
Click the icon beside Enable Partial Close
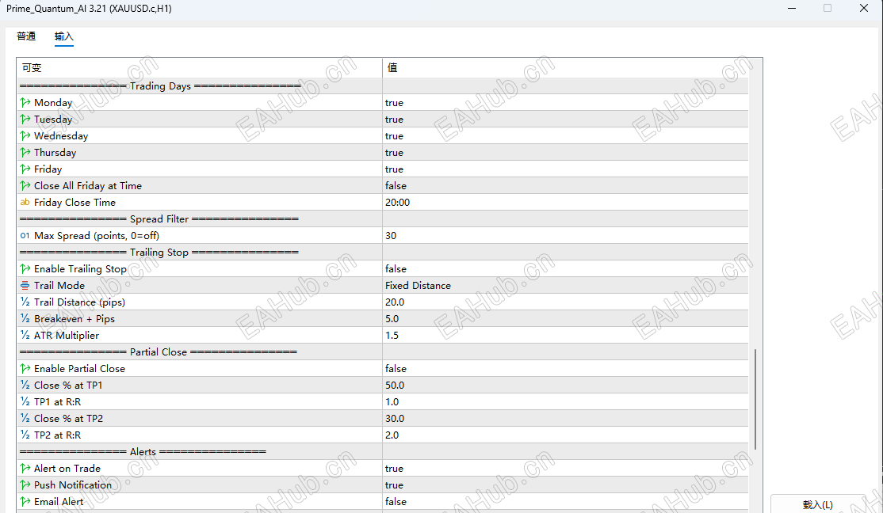tap(25, 368)
